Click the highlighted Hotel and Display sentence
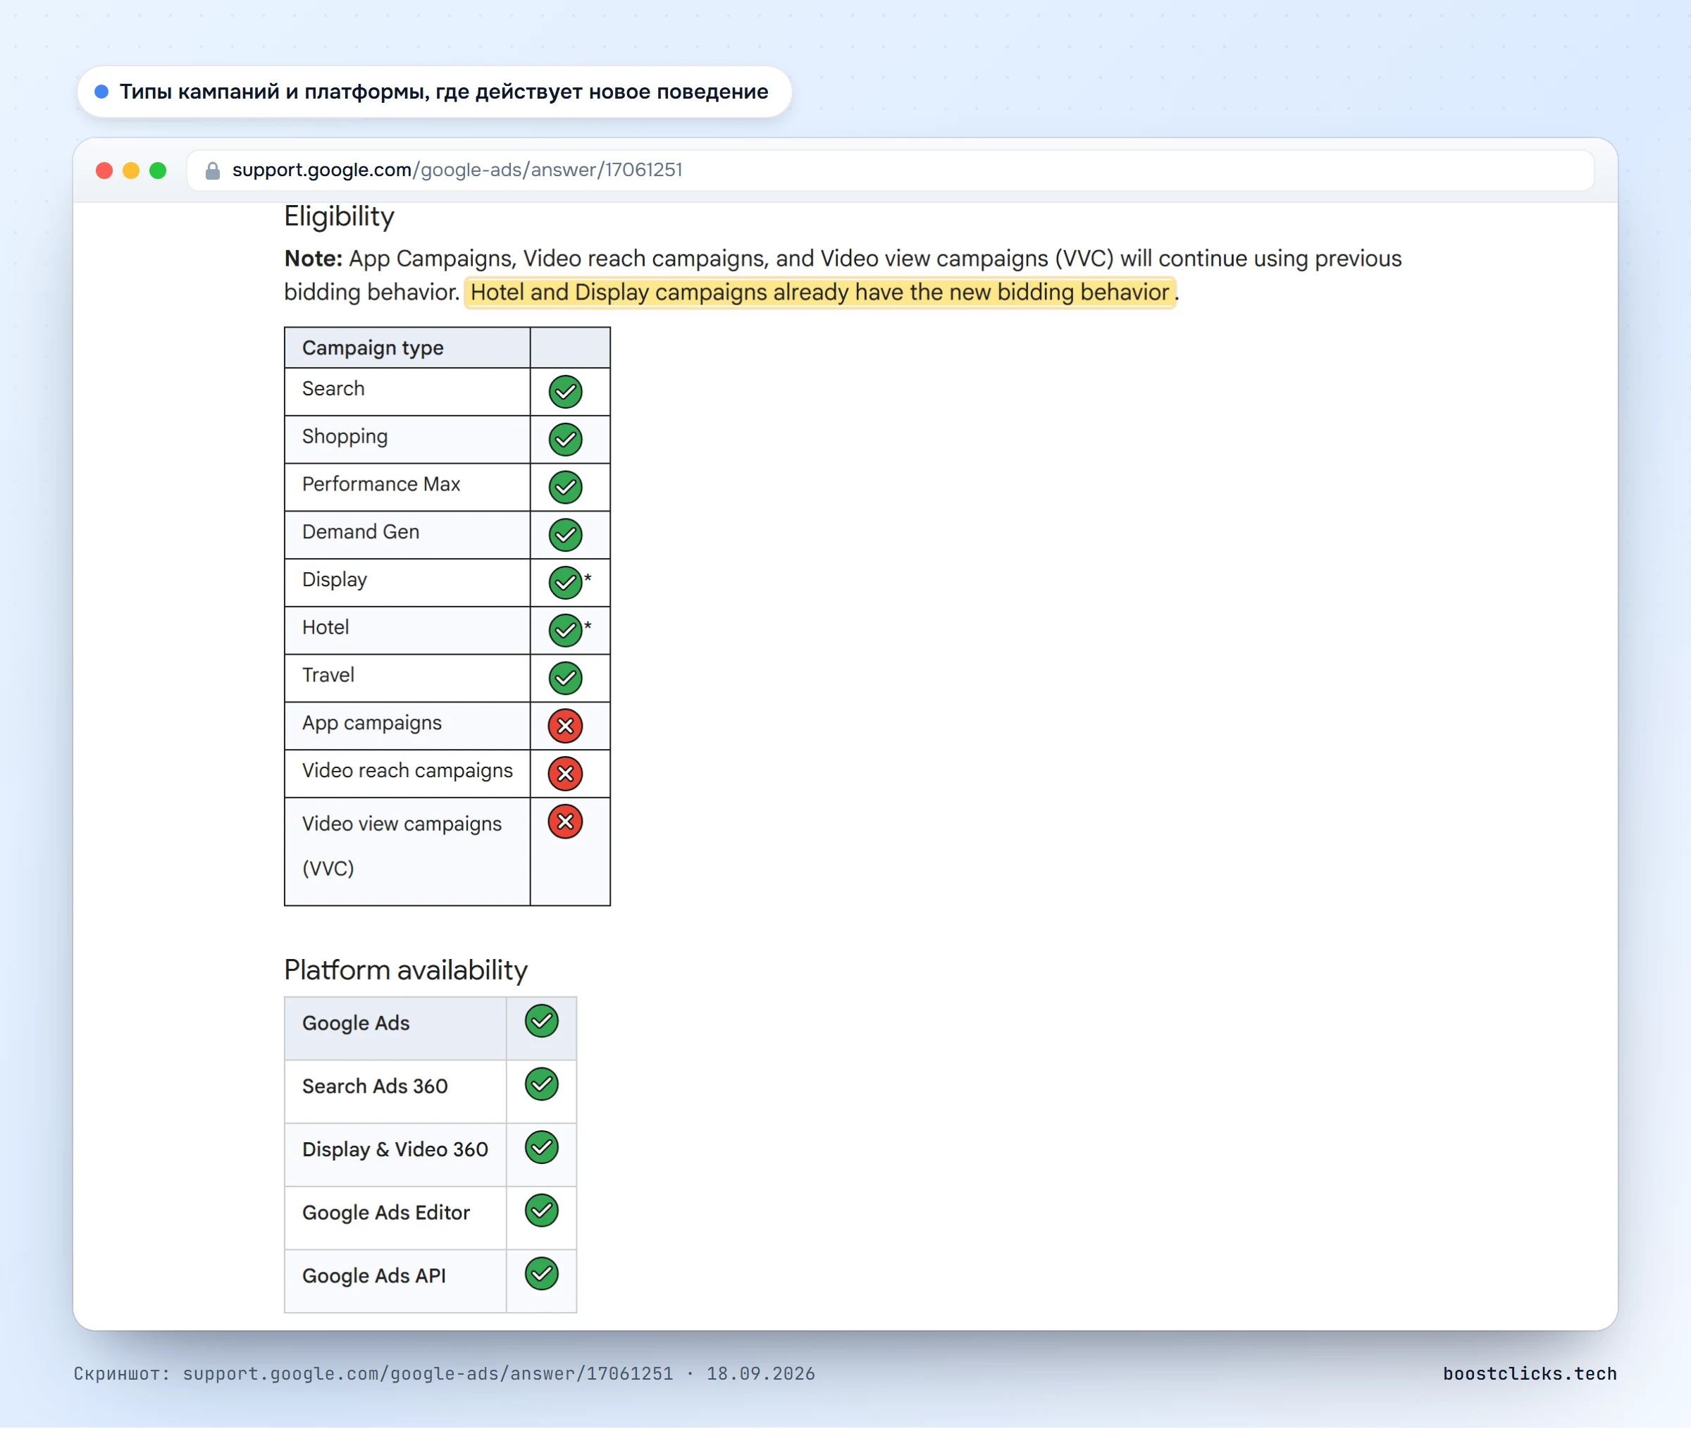The width and height of the screenshot is (1691, 1429). [819, 292]
